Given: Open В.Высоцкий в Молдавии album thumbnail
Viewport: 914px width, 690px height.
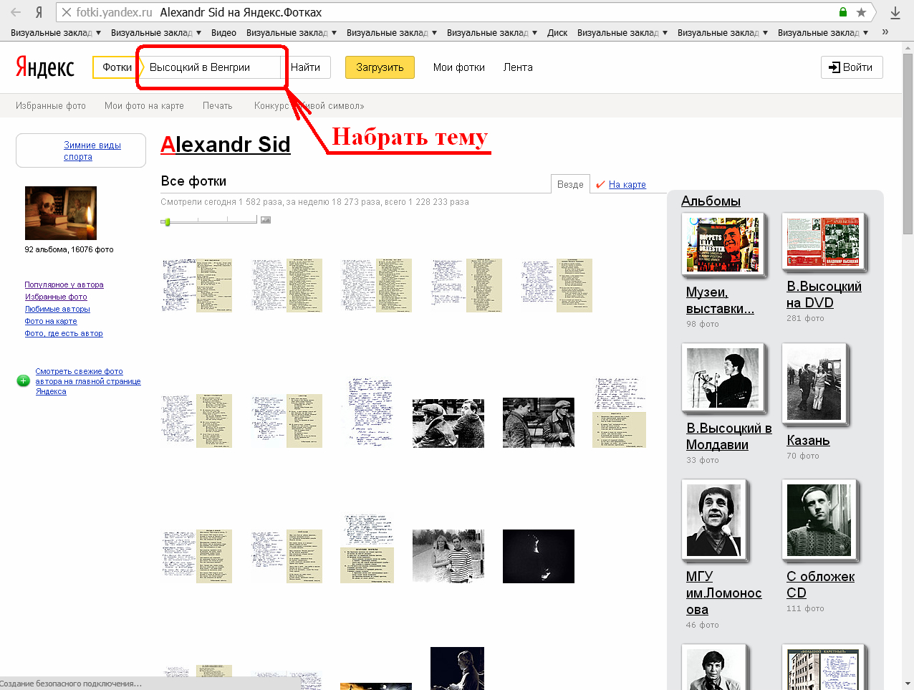Looking at the screenshot, I should pos(723,378).
